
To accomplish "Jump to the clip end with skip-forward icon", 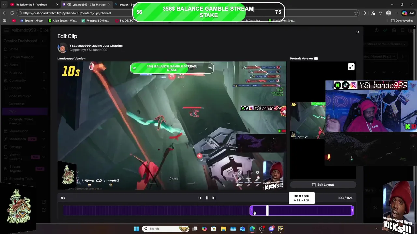I will pos(214,198).
